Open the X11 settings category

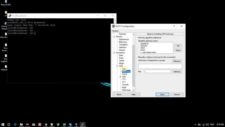tap(124, 82)
